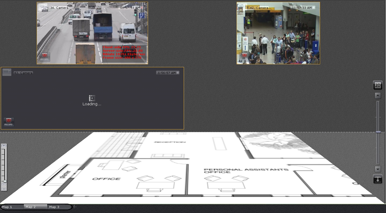This screenshot has width=386, height=213.
Task: Click the map zoom-out minus button
Action: 4,184
